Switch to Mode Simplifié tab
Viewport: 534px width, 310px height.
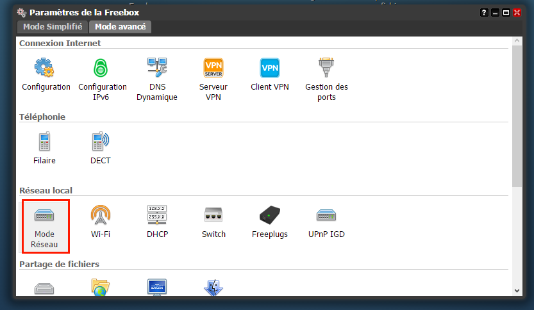53,26
